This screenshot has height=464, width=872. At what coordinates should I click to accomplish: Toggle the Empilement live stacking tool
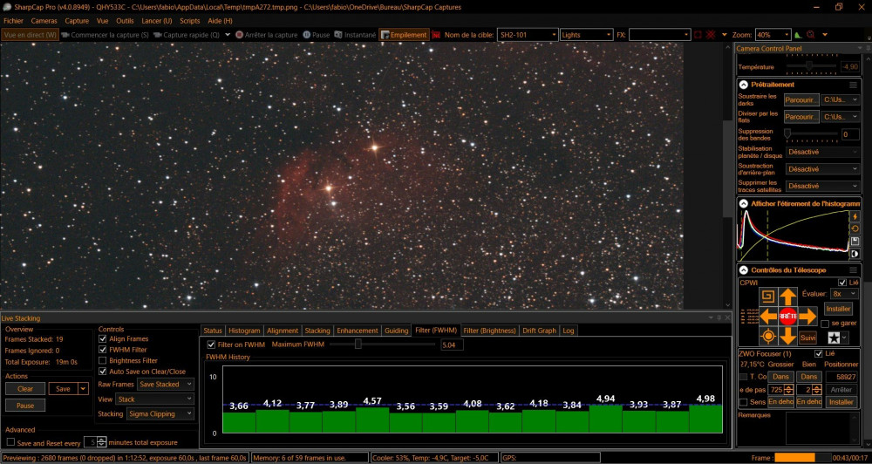405,35
